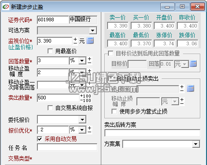This screenshot has width=207, height=165.
Task: Increase 监视价位 with plus stepper
Action: [76, 39]
